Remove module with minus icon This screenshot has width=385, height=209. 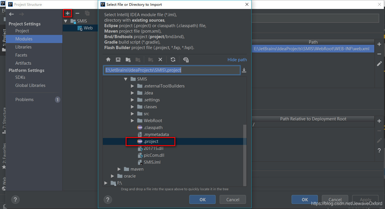(x=77, y=13)
